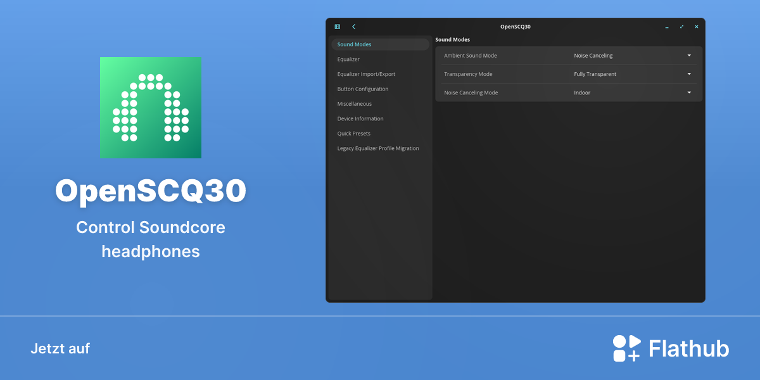
Task: Select the Miscellaneous sidebar entry
Action: 380,104
